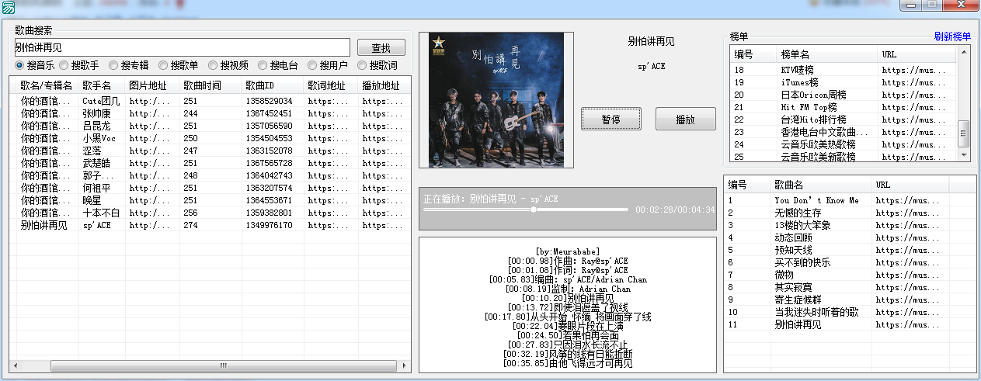Select the 张帅康 result row
981x381 pixels.
pyautogui.click(x=210, y=113)
